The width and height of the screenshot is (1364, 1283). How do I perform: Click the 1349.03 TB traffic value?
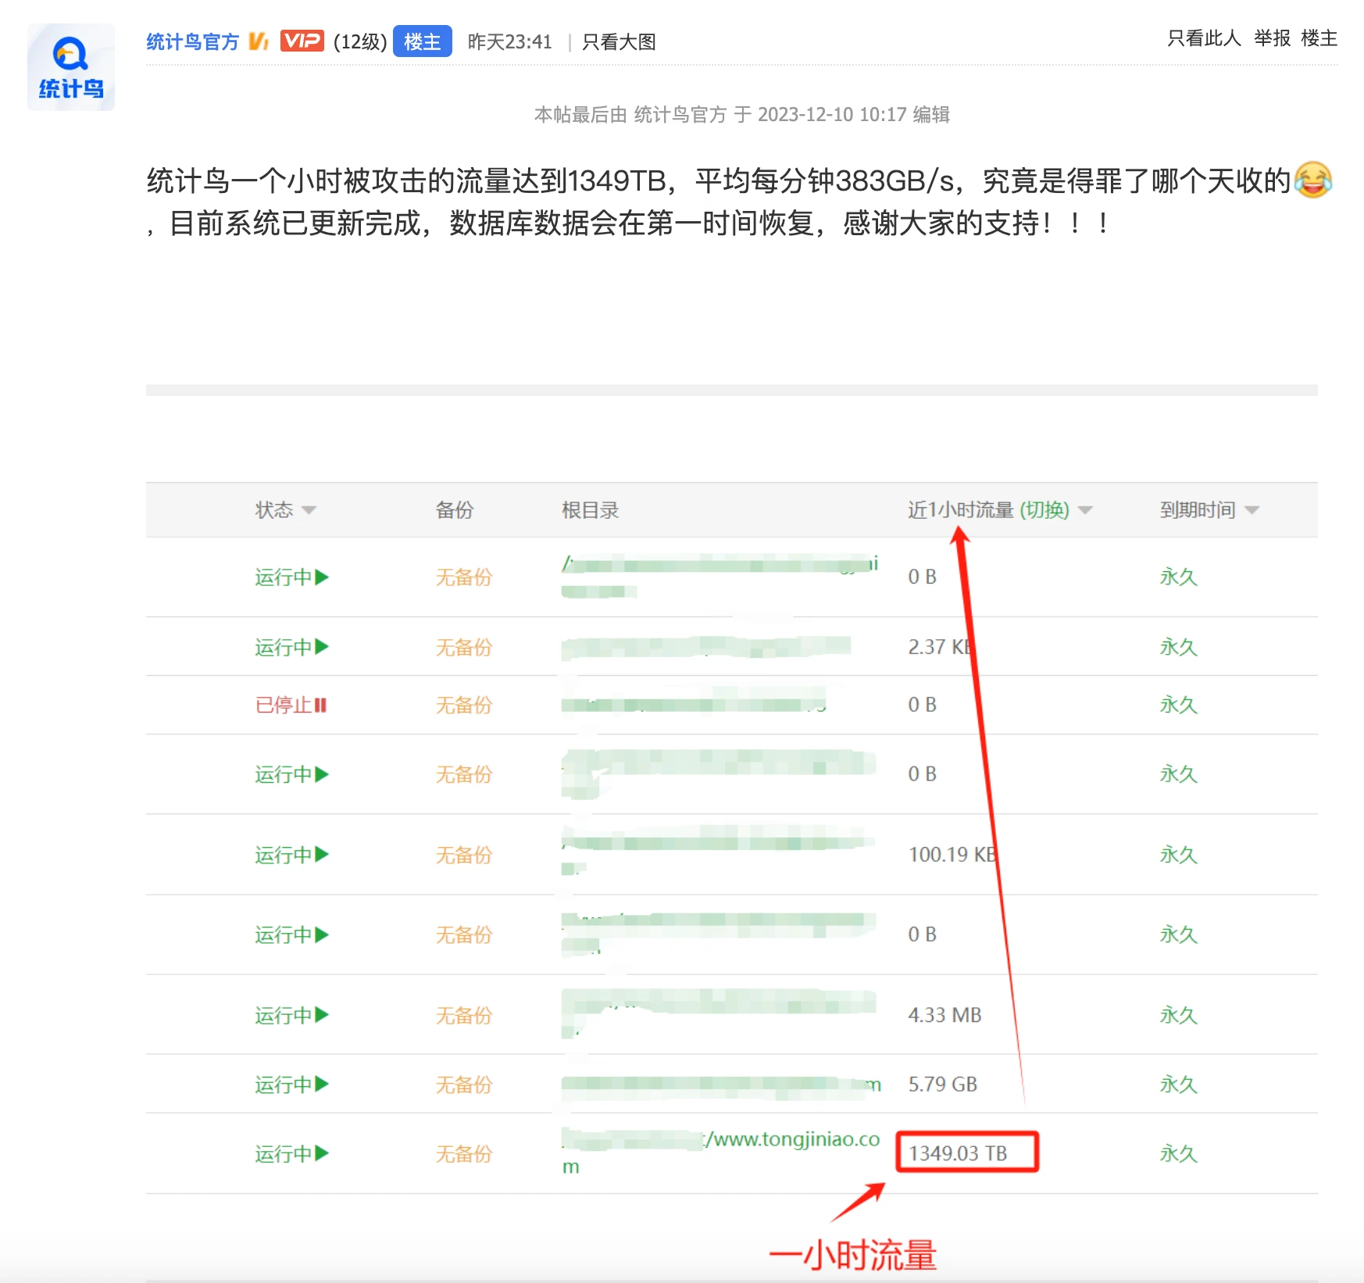(x=958, y=1153)
